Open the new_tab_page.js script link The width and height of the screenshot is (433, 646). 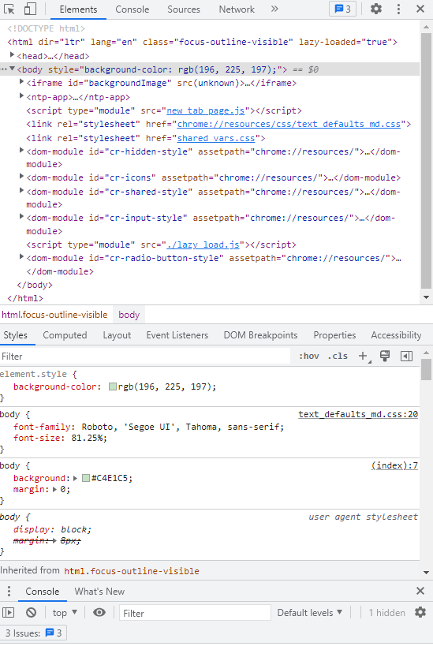click(206, 110)
